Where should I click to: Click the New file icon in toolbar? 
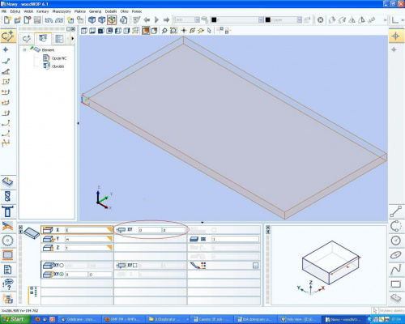(7, 20)
